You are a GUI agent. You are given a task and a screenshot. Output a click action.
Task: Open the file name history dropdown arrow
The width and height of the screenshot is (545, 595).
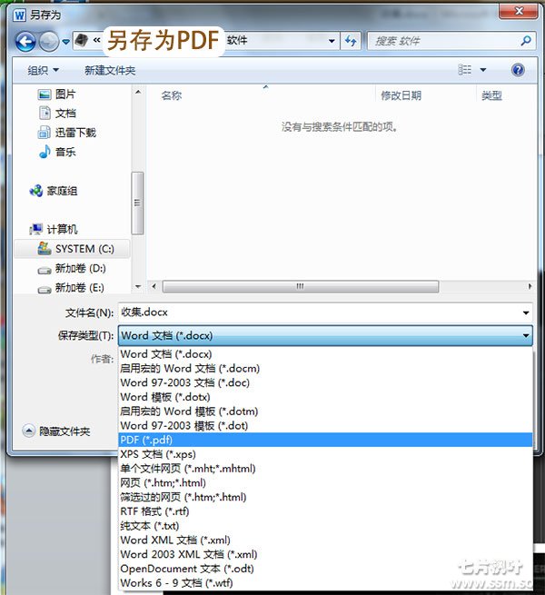point(526,312)
